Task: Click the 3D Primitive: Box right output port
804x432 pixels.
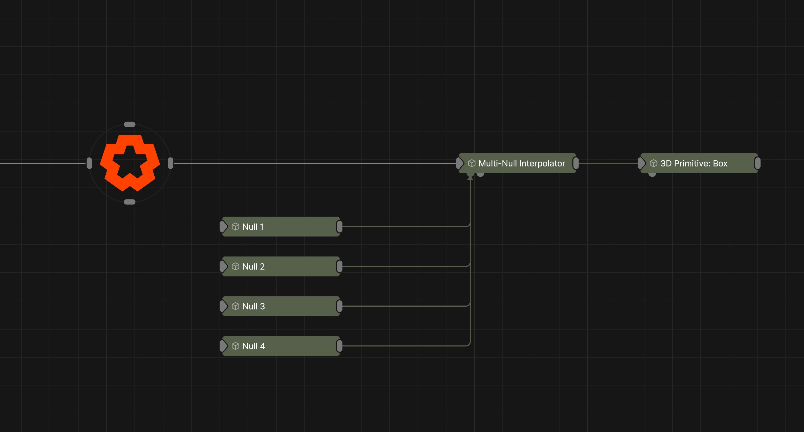Action: (x=758, y=163)
